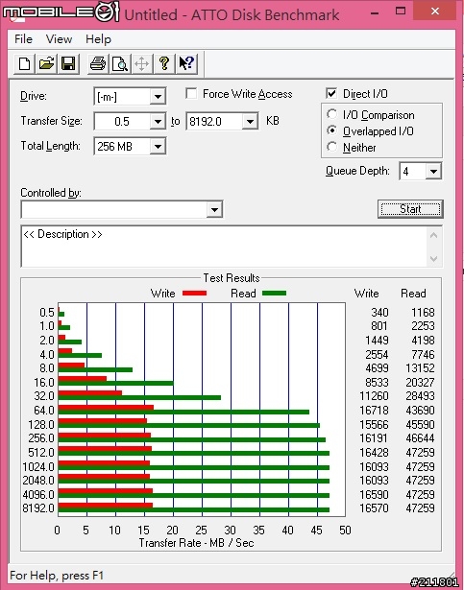
Task: Click the 128.0 transfer size row label
Action: [41, 425]
